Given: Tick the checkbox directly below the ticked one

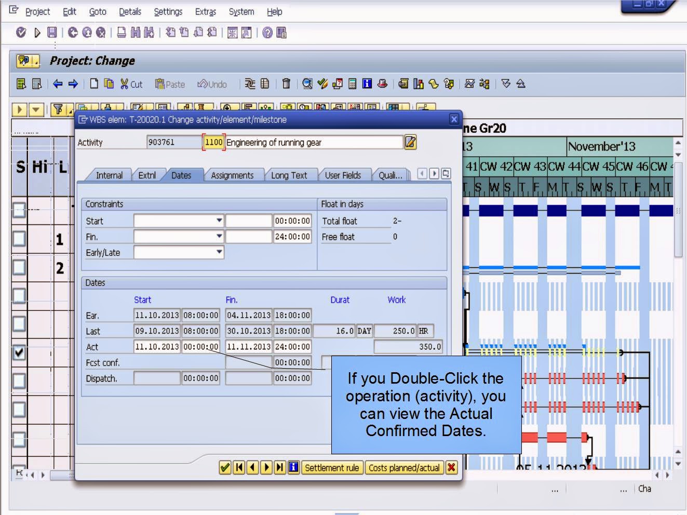Looking at the screenshot, I should (x=19, y=381).
